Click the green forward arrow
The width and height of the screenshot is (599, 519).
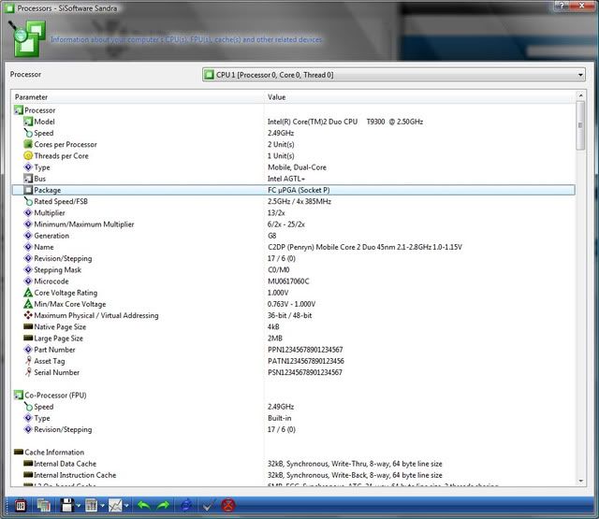164,506
